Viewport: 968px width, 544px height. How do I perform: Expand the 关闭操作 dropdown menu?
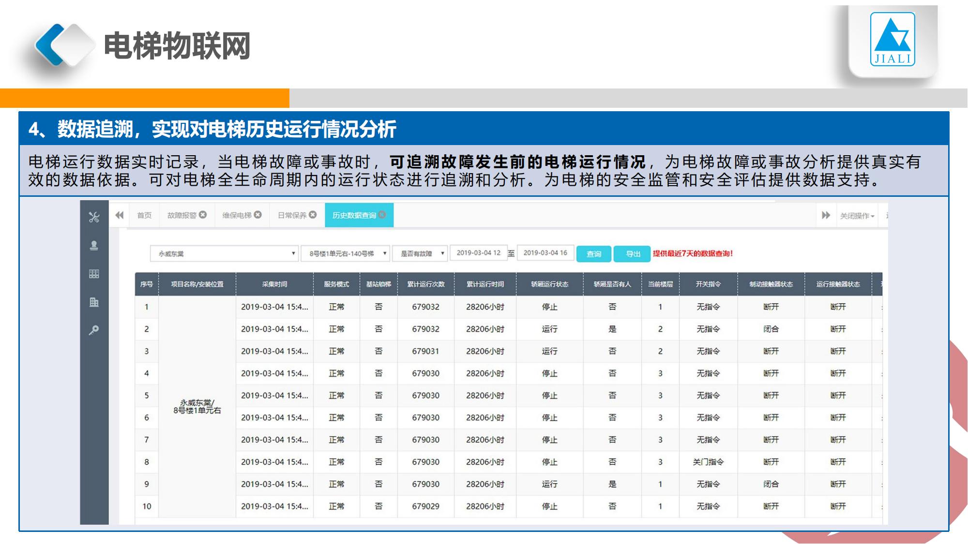pos(857,216)
